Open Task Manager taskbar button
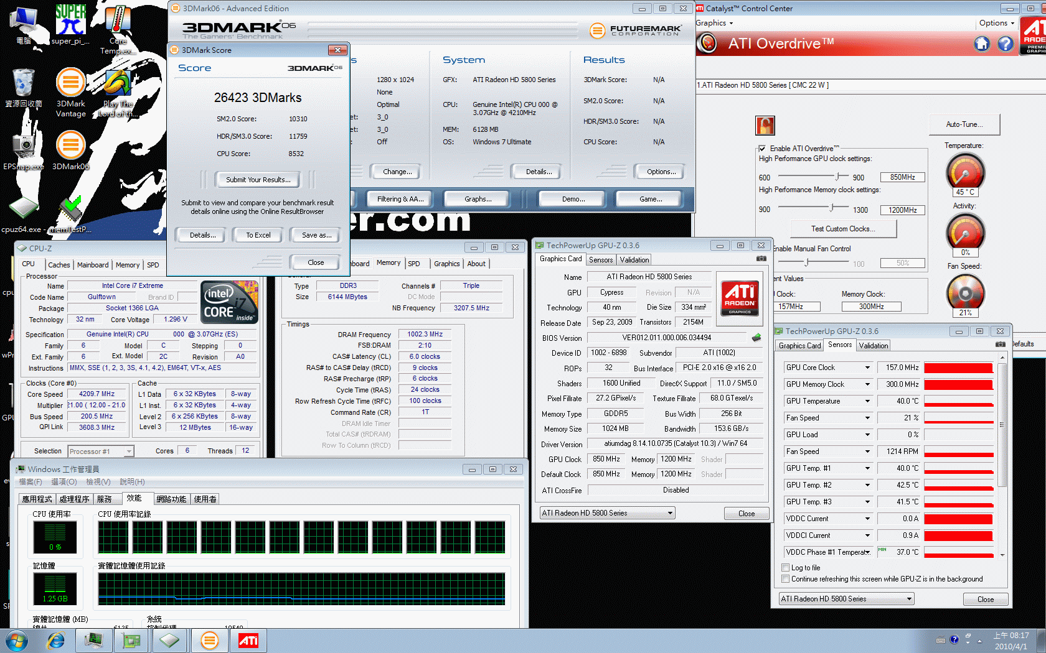Screen dimensions: 1046x653 coord(94,641)
